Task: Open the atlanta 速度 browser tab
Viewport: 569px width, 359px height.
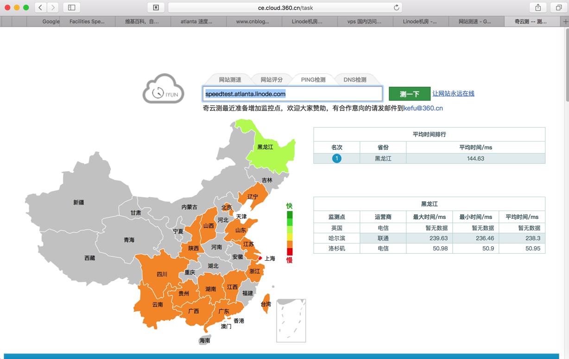Action: [x=198, y=21]
